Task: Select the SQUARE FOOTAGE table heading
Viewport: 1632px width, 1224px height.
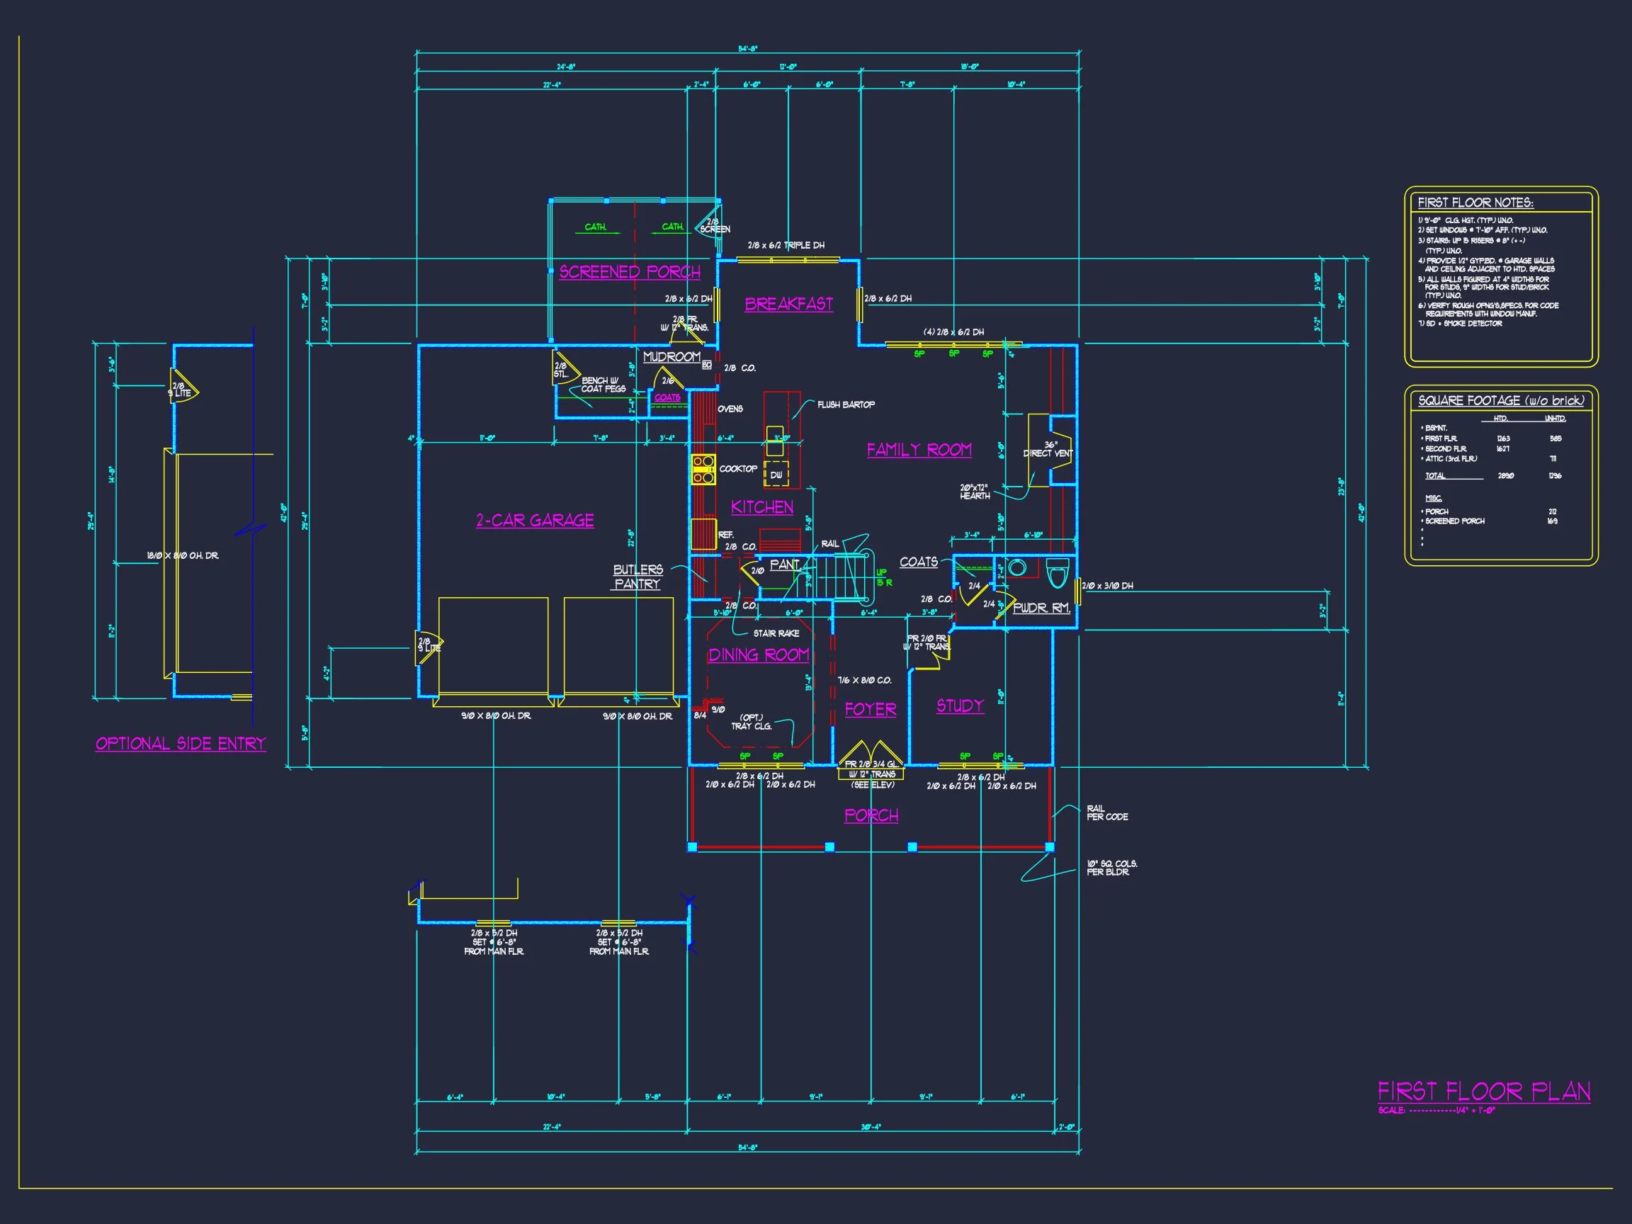Action: pyautogui.click(x=1501, y=400)
